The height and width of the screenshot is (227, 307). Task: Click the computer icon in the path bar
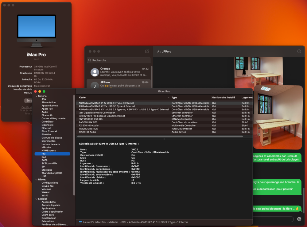point(80,222)
